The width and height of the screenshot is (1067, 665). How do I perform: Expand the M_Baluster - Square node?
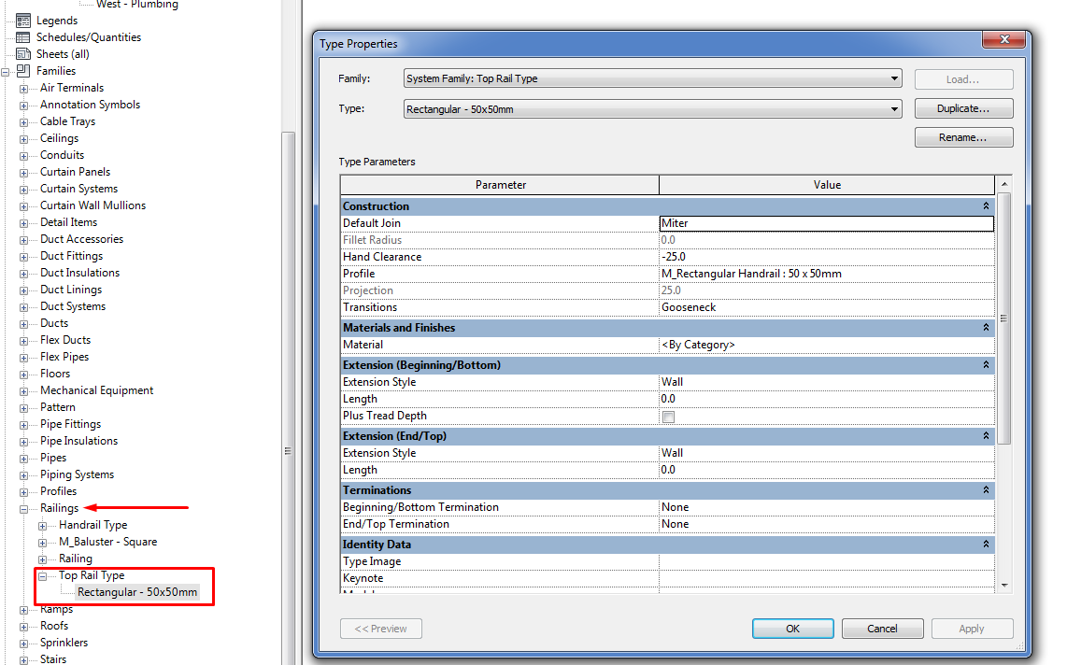42,543
